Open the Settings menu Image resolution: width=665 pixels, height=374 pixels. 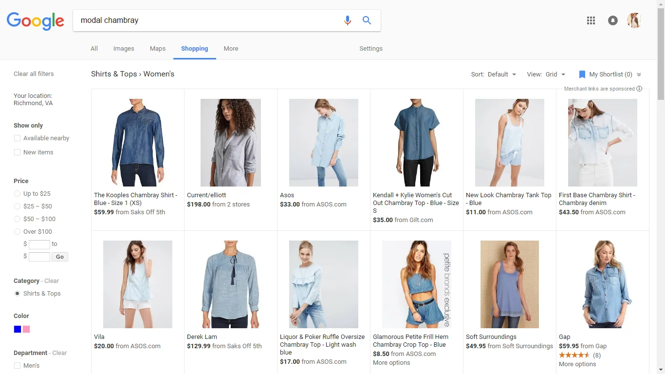tap(371, 49)
